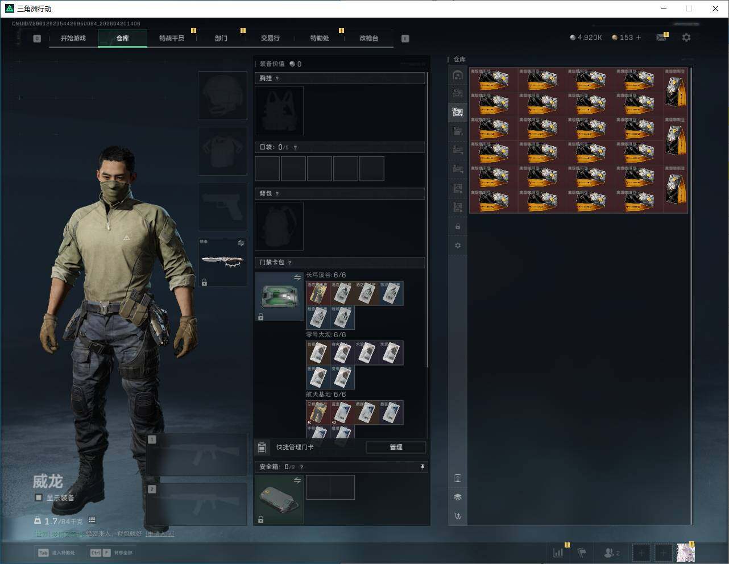Toggle swap arrows on the keycard case
729x564 pixels.
(297, 277)
